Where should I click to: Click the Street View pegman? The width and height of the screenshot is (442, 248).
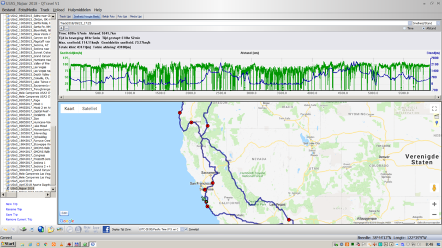[x=434, y=188]
